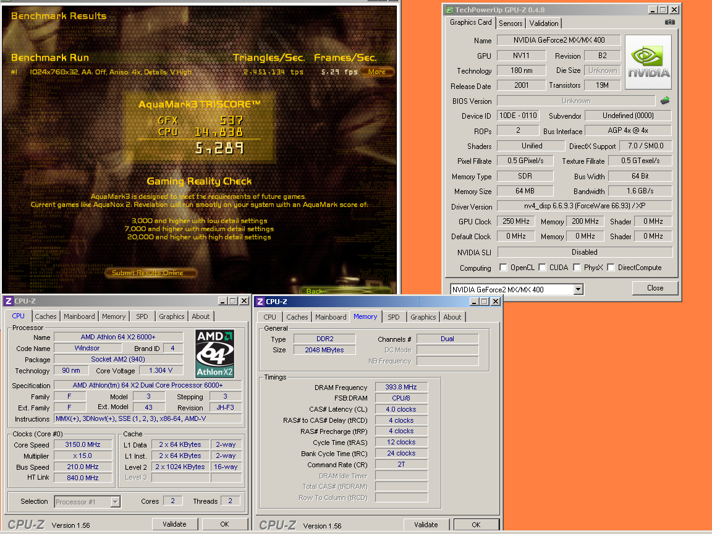Viewport: 712px width, 534px height.
Task: Open the About tab in left CPU-Z
Action: pyautogui.click(x=201, y=316)
